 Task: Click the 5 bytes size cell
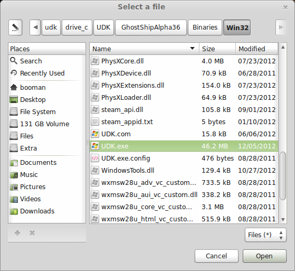pyautogui.click(x=213, y=122)
